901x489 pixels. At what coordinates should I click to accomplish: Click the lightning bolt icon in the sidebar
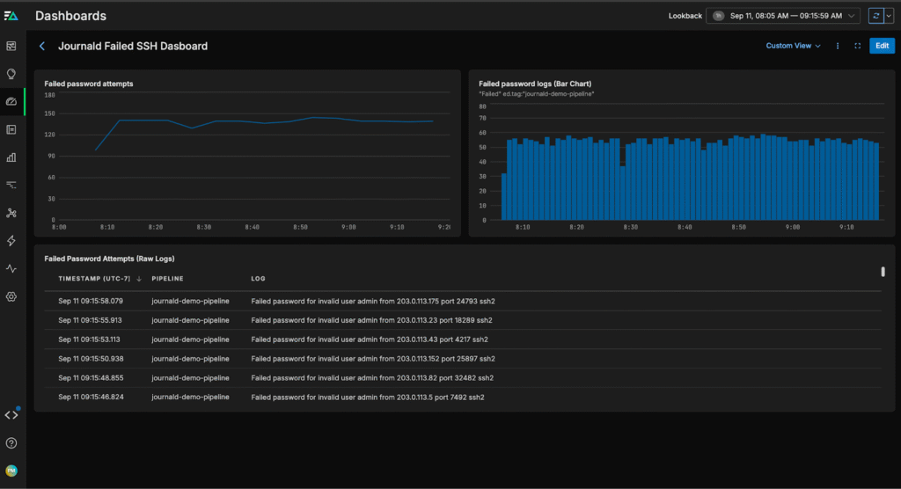(11, 240)
